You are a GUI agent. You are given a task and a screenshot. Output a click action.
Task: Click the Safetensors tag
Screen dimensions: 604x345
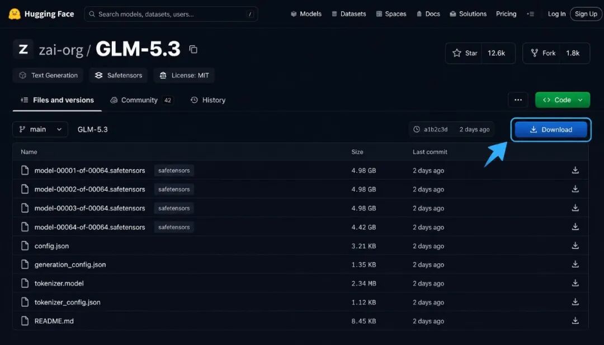(x=118, y=75)
